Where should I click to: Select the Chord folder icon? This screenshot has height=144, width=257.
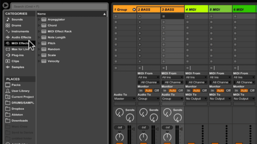click(44, 25)
